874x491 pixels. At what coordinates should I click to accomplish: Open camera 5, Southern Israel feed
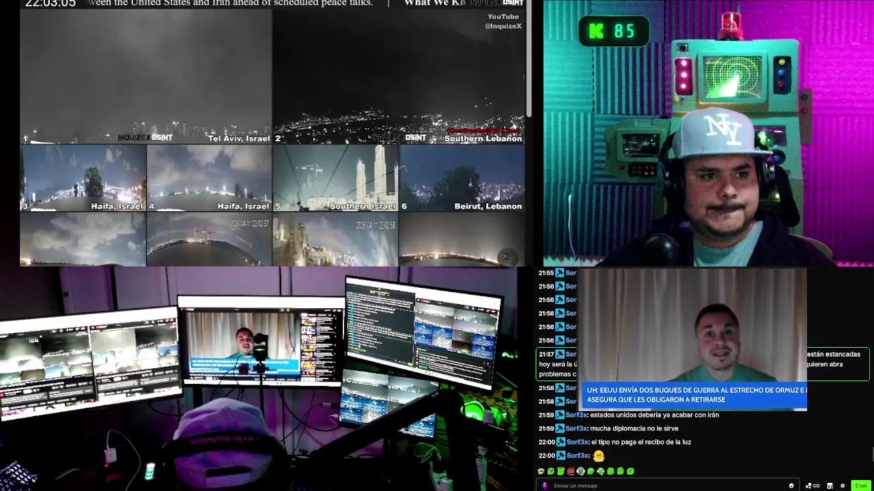tap(335, 178)
